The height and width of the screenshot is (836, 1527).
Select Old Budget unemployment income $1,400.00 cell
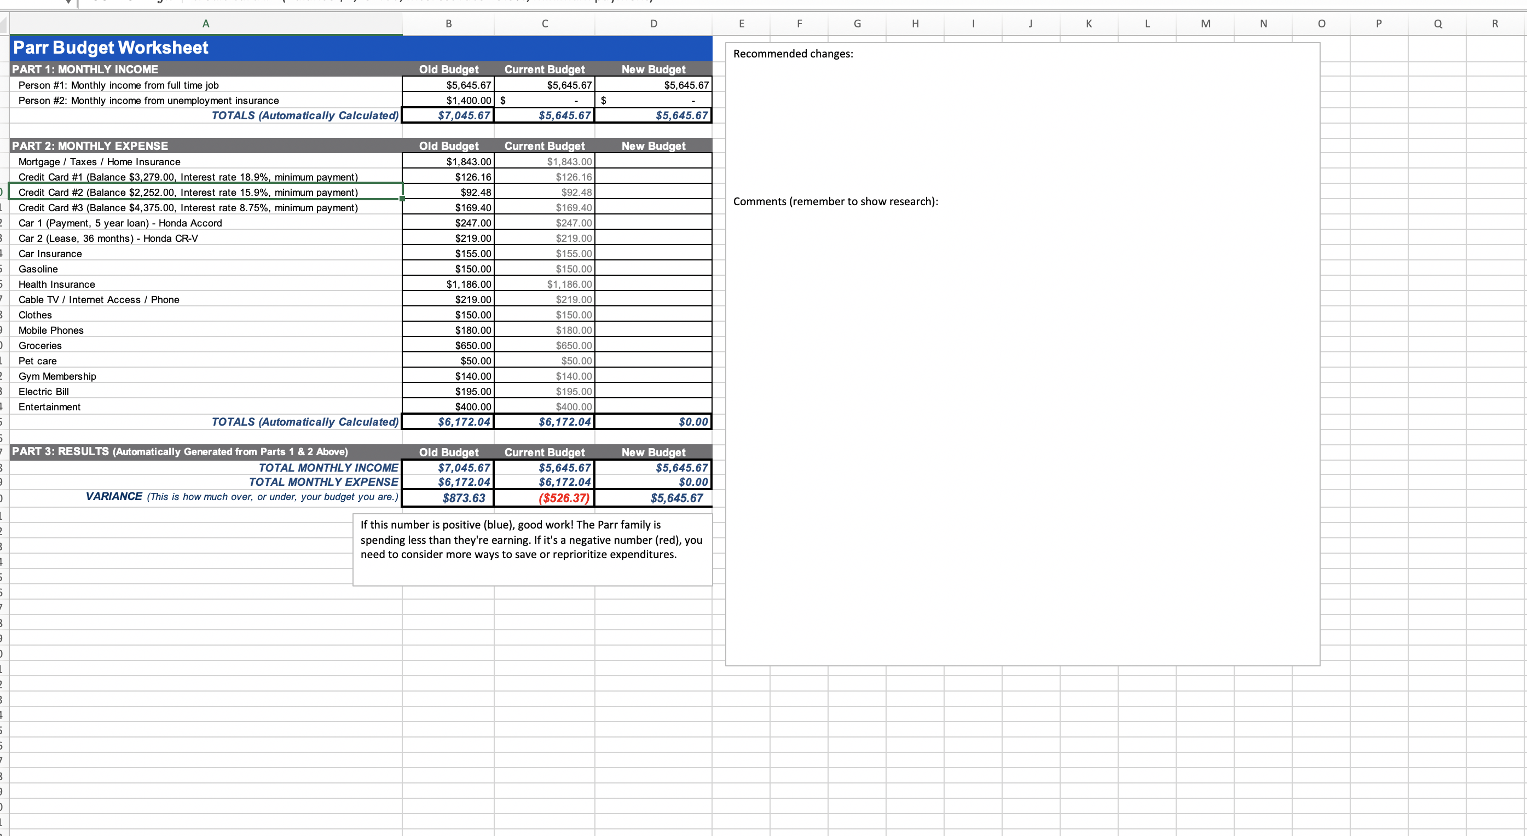[x=449, y=100]
